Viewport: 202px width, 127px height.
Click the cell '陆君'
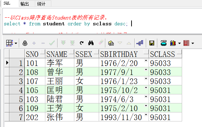tap(60, 99)
